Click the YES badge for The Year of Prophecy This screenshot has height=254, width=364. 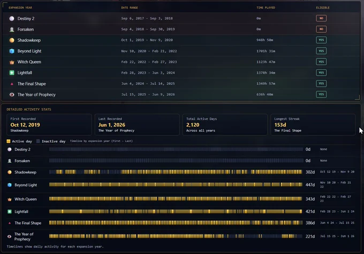pyautogui.click(x=321, y=94)
